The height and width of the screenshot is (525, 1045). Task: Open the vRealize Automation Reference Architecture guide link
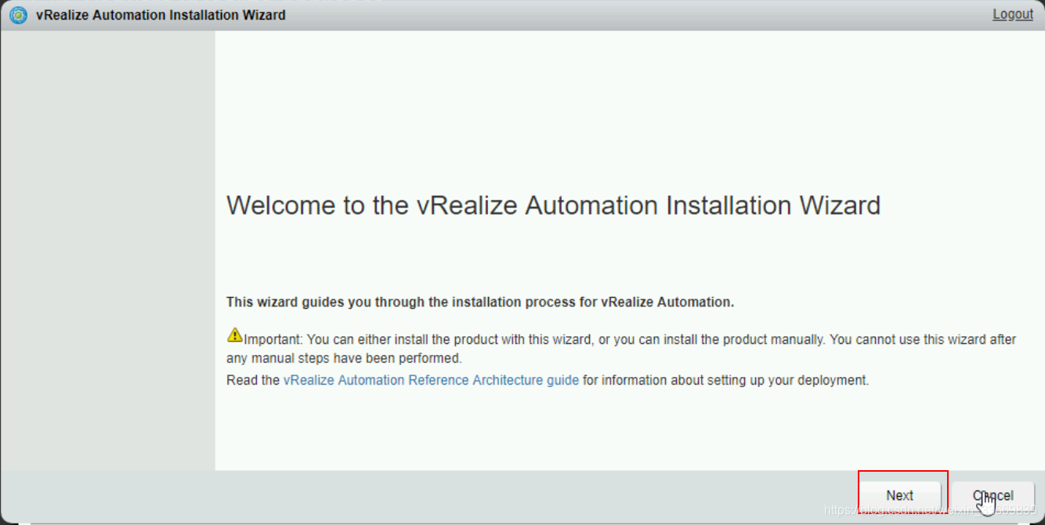[431, 380]
